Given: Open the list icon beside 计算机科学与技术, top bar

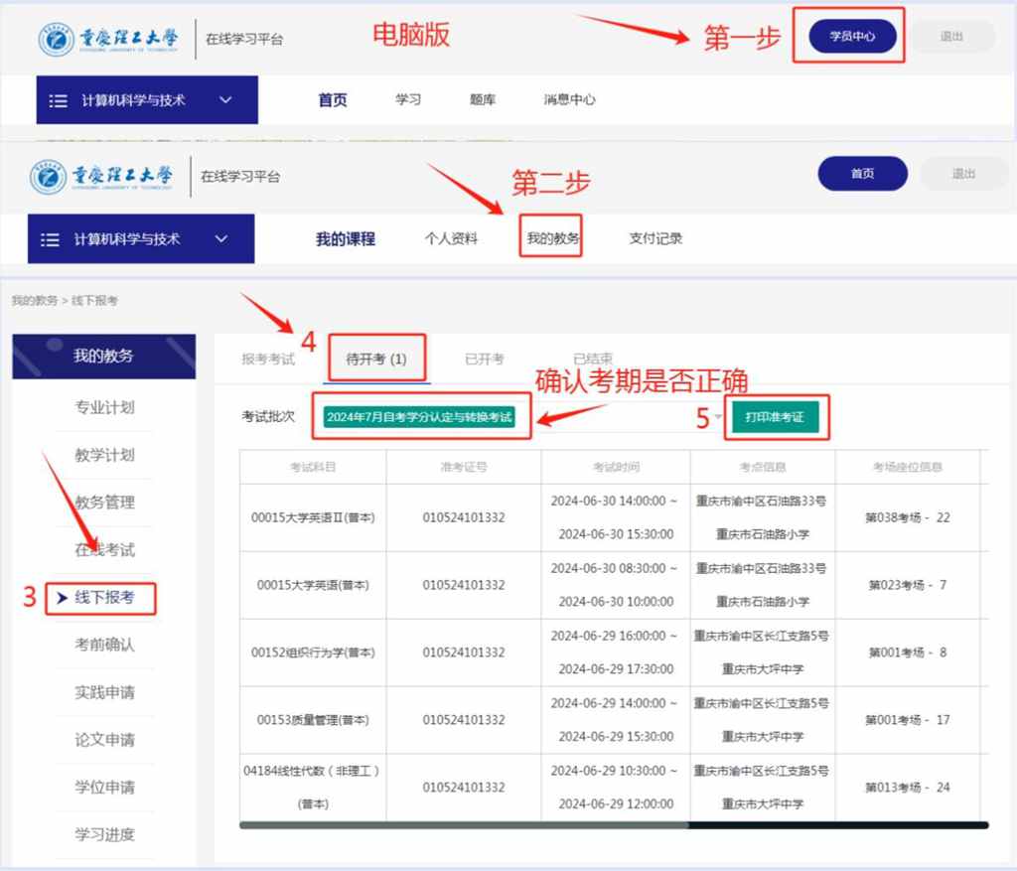Looking at the screenshot, I should point(59,100).
